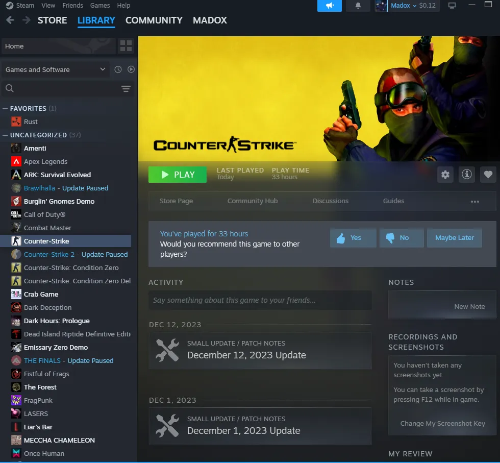Toggle Counter-Strike favorite heart icon
This screenshot has height=463, width=500.
point(488,175)
